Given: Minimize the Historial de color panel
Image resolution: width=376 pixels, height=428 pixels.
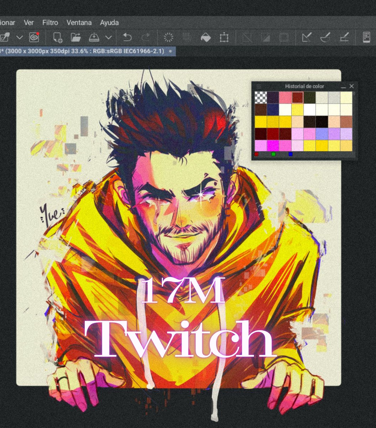Looking at the screenshot, I should tap(344, 86).
